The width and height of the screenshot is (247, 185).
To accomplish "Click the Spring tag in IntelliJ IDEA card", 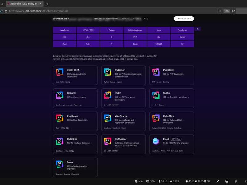I will pos(68,82).
